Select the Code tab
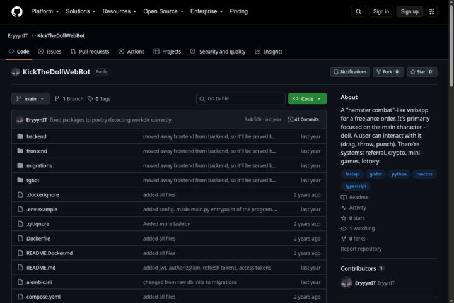Image resolution: width=454 pixels, height=303 pixels. click(x=19, y=52)
